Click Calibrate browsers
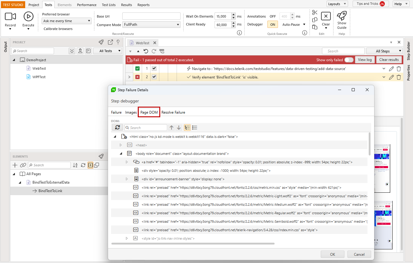 click(x=58, y=29)
